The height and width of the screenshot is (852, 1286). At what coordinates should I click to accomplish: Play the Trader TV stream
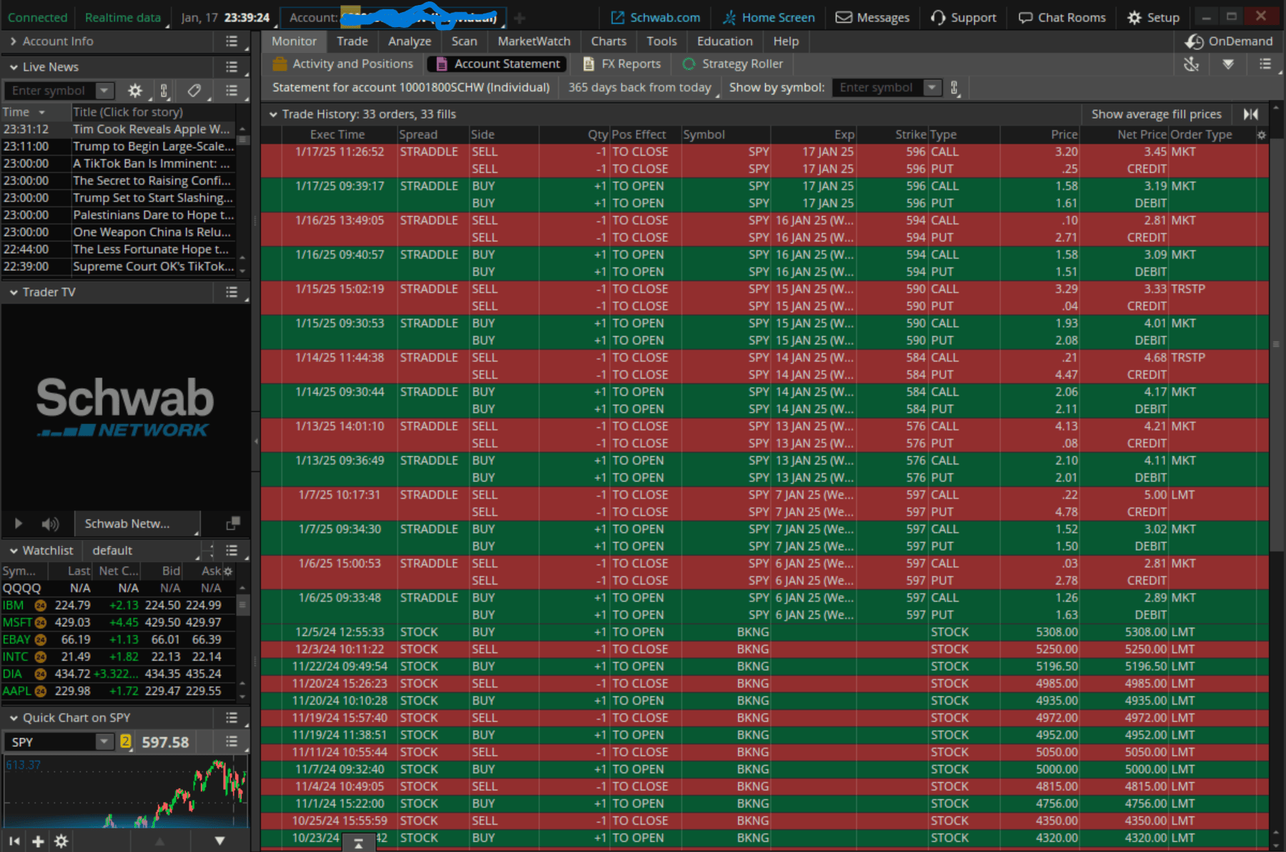click(x=19, y=524)
